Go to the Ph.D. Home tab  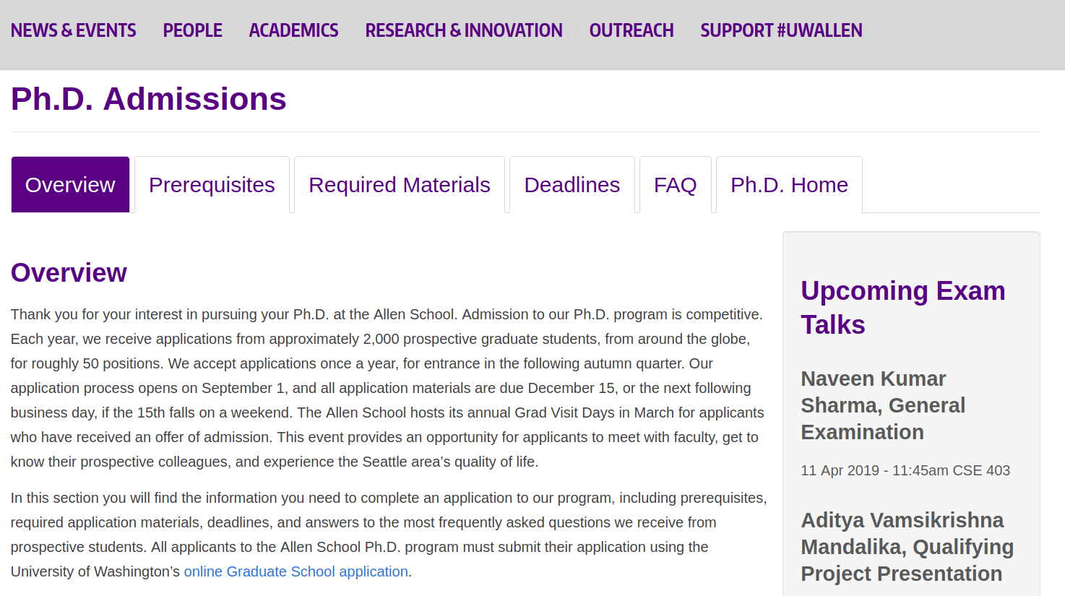click(789, 185)
